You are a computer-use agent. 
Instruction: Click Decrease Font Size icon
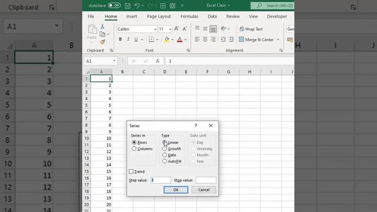[184, 29]
